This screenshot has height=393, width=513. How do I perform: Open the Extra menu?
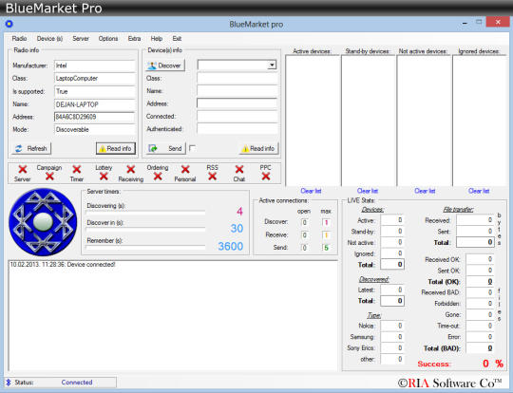(134, 39)
